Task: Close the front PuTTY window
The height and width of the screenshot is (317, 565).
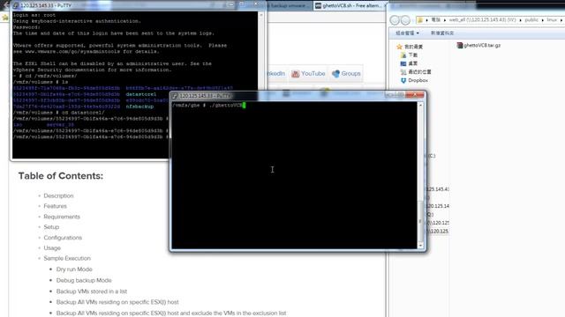Action: tap(415, 95)
